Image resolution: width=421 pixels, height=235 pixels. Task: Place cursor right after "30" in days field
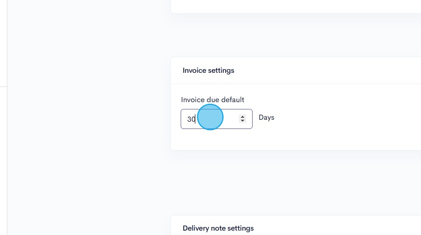[x=196, y=119]
